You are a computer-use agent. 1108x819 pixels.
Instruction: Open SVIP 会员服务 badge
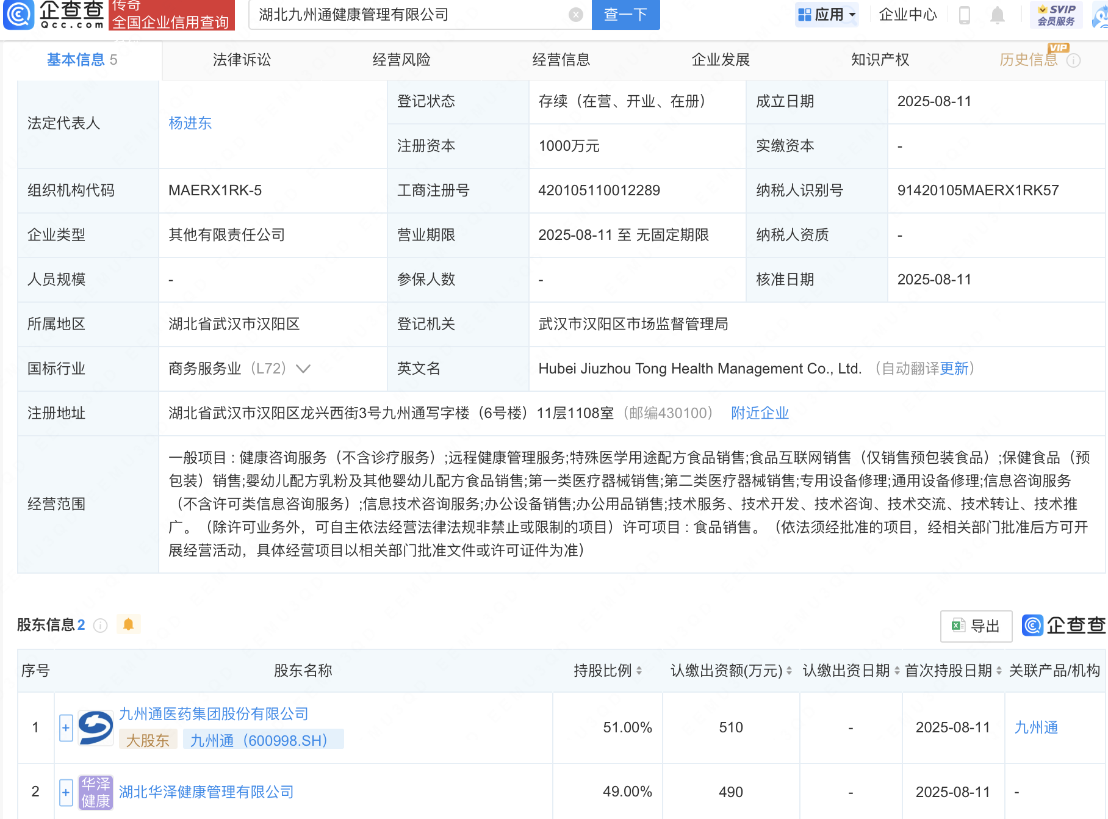coord(1056,15)
